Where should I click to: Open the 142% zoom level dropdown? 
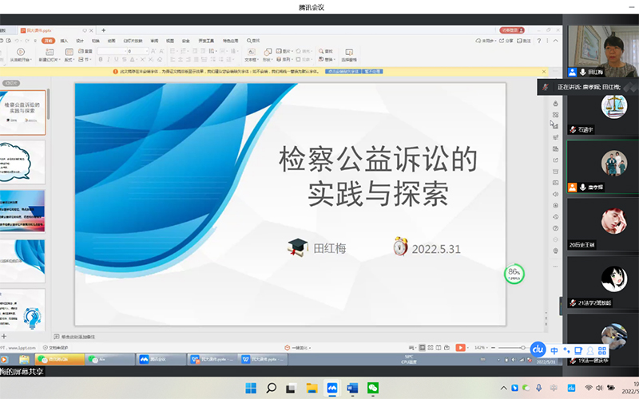coord(481,347)
